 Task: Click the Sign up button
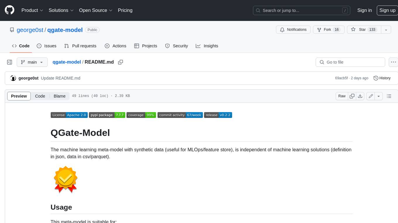coord(387,10)
